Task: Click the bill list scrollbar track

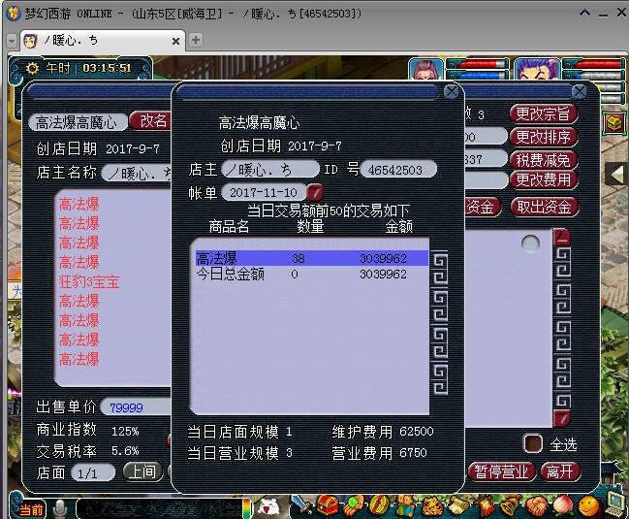Action: [x=439, y=322]
